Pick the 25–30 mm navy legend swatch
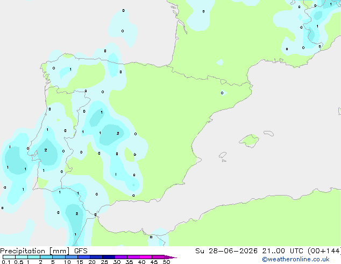 coord(109,257)
